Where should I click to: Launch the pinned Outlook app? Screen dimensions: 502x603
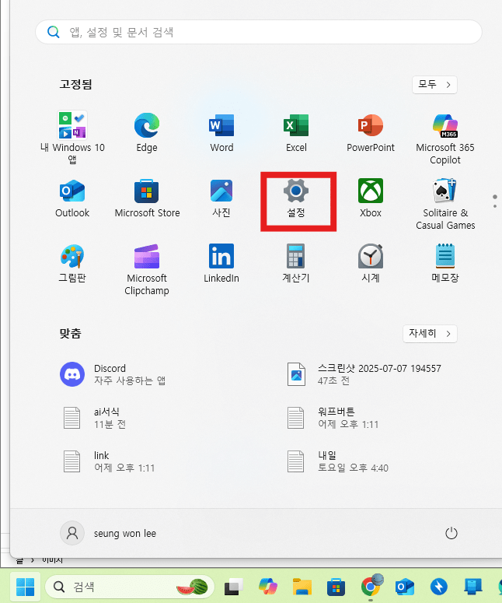[72, 198]
